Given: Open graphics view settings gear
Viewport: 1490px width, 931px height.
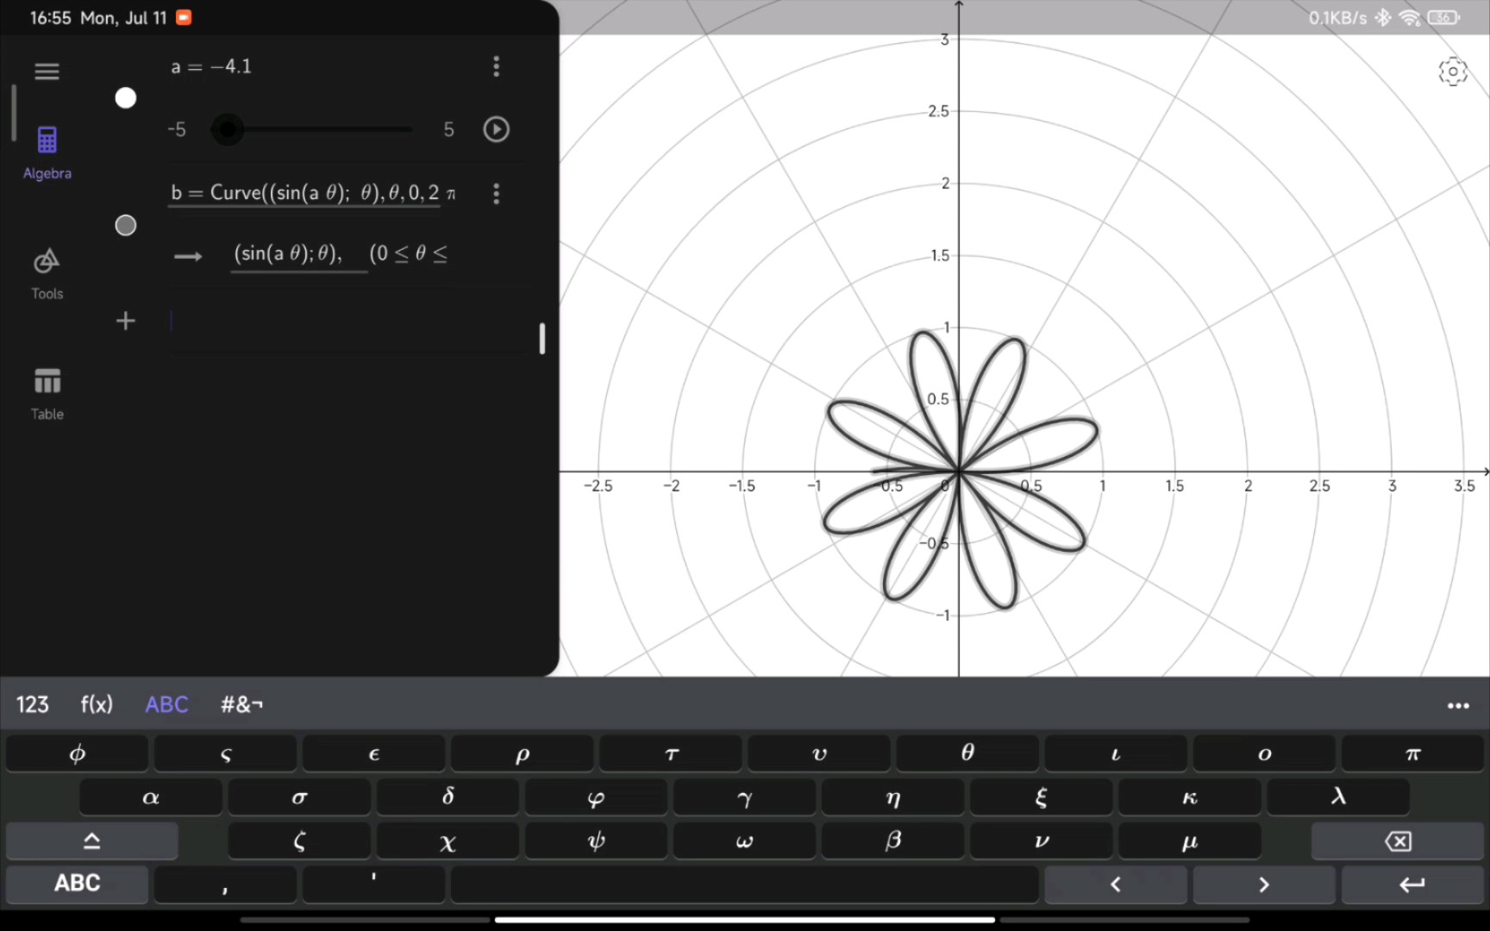Looking at the screenshot, I should click(x=1453, y=72).
